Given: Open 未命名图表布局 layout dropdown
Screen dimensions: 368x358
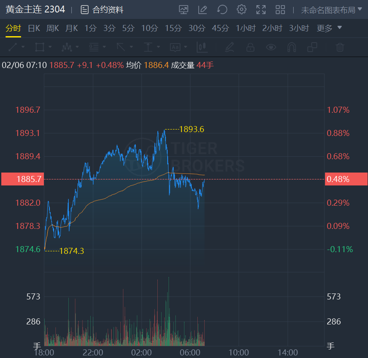Looking at the screenshot, I should pos(331,9).
